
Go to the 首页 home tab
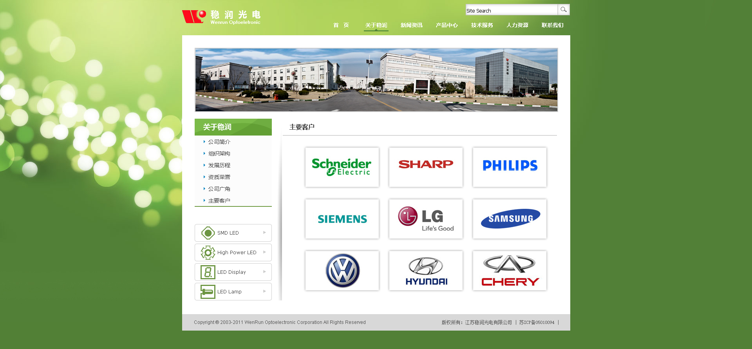(341, 25)
